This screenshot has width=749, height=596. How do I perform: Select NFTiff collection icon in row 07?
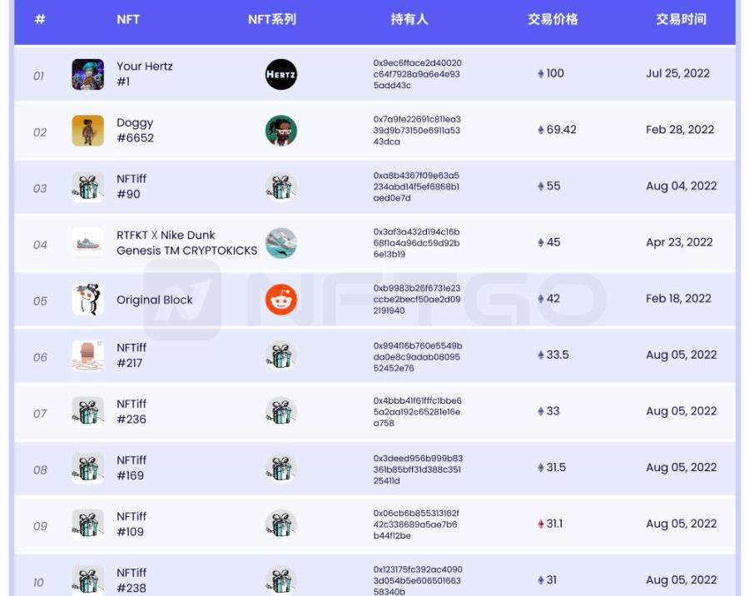(x=280, y=412)
